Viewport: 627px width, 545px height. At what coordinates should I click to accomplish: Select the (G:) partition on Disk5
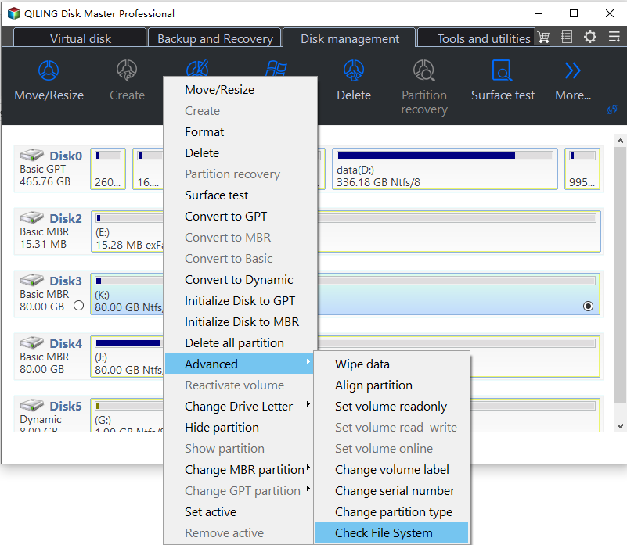point(127,415)
